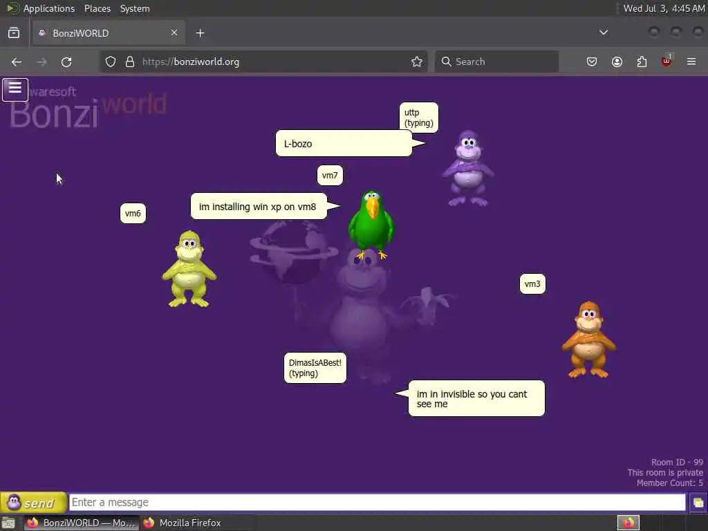Close the BonziWORLD tab

[x=174, y=33]
